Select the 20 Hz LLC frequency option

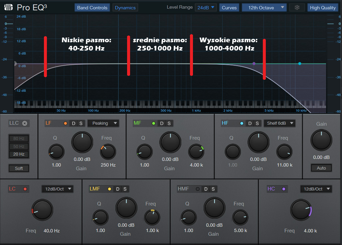(x=19, y=154)
